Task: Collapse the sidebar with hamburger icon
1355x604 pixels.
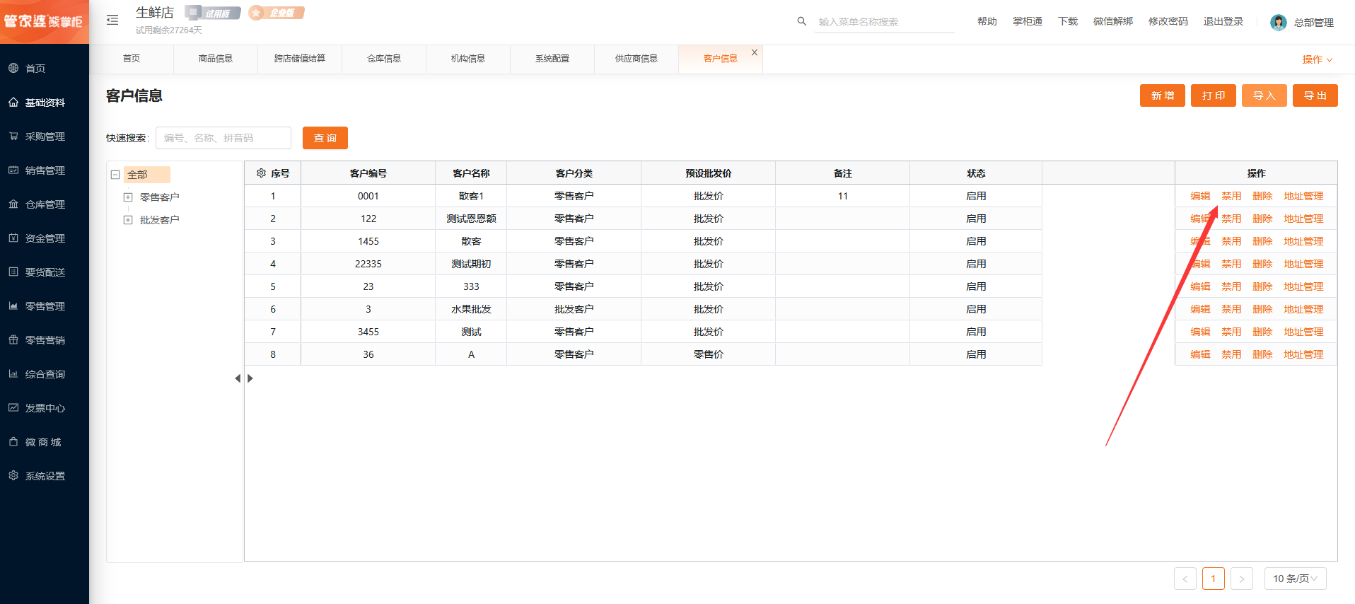Action: [x=112, y=20]
